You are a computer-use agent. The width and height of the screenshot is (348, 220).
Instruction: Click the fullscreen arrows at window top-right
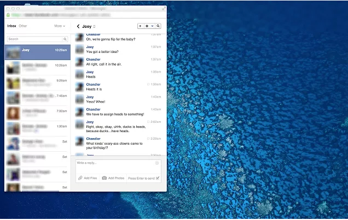point(164,8)
